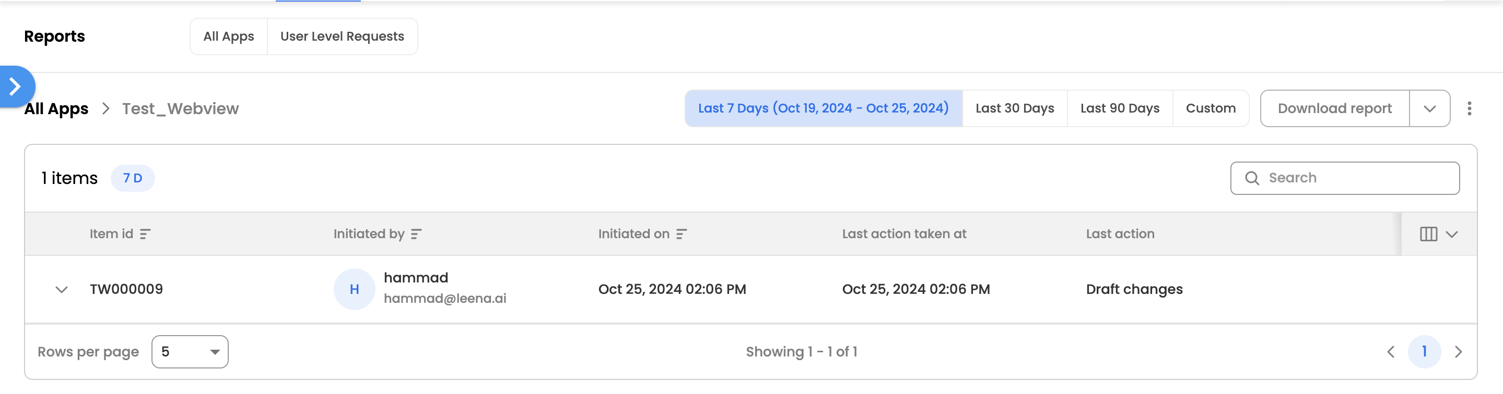Viewport: 1503px width, 394px height.
Task: Sort by Initiated on column icon
Action: (x=681, y=234)
